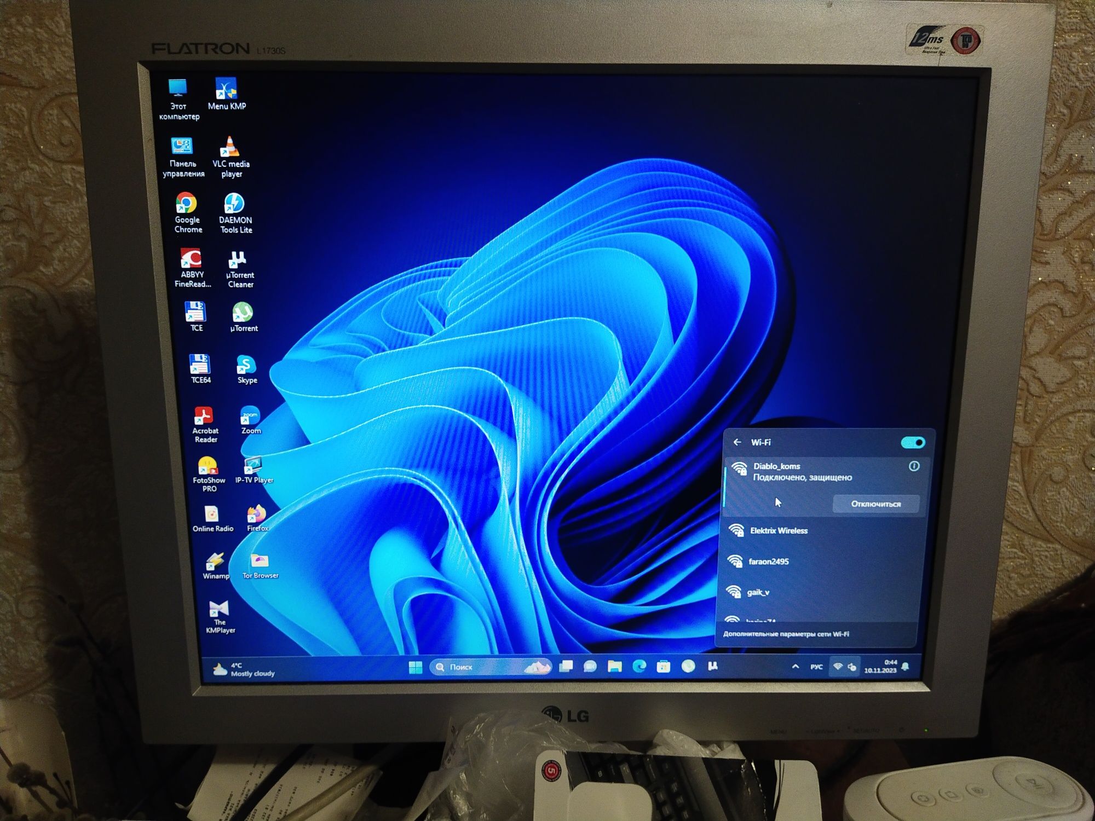Launch VLC media player
This screenshot has height=821, width=1095.
point(231,158)
